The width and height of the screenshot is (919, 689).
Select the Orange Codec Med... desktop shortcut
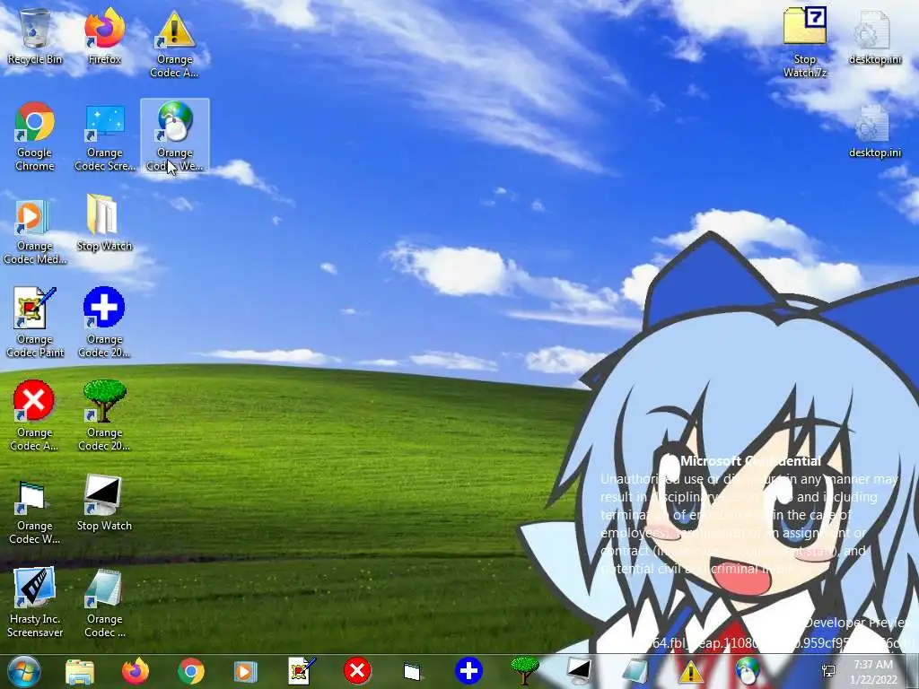(35, 231)
